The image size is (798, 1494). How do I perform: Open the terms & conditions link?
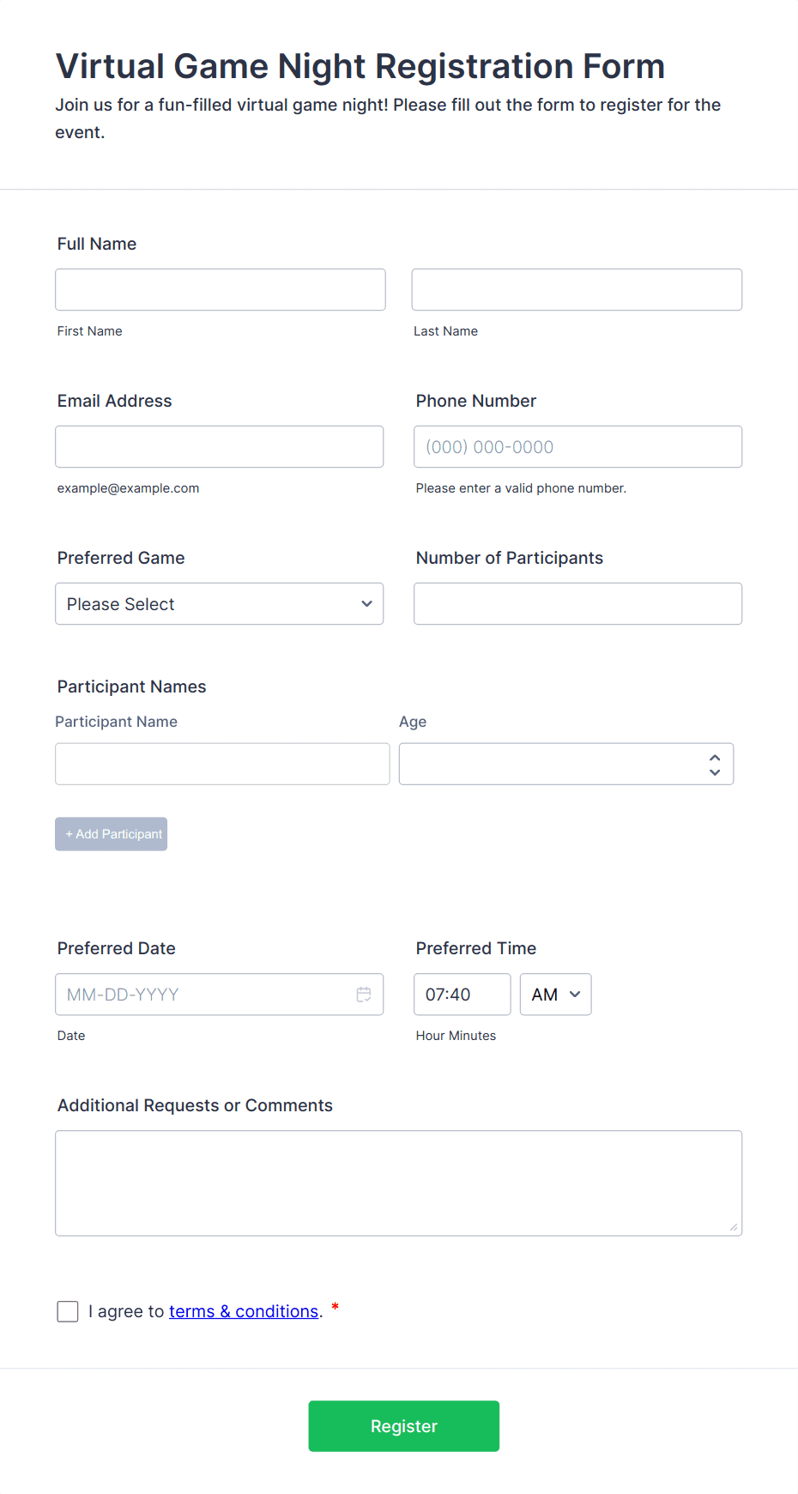[244, 1310]
